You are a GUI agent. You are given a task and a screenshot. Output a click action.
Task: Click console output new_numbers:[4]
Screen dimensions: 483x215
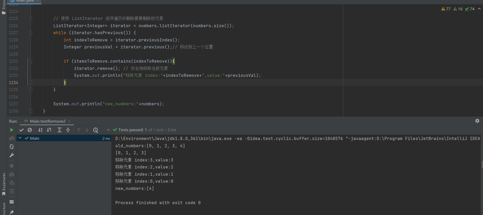coord(135,189)
